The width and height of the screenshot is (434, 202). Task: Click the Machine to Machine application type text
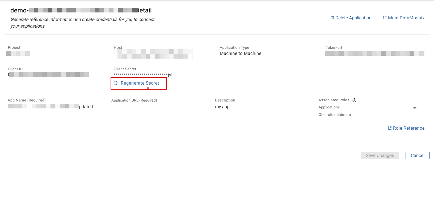(240, 53)
